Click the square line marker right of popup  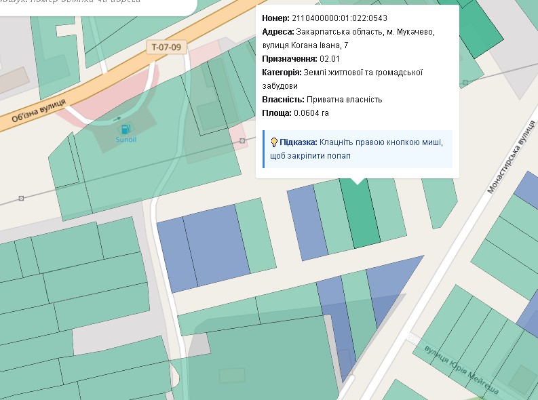click(465, 83)
